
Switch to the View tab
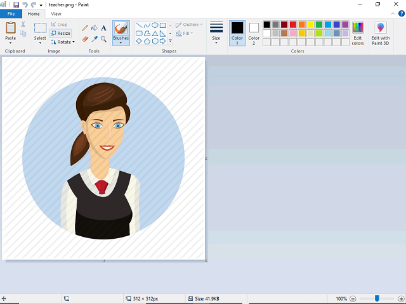coord(56,14)
